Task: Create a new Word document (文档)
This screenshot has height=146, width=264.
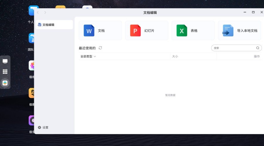Action: (100, 30)
